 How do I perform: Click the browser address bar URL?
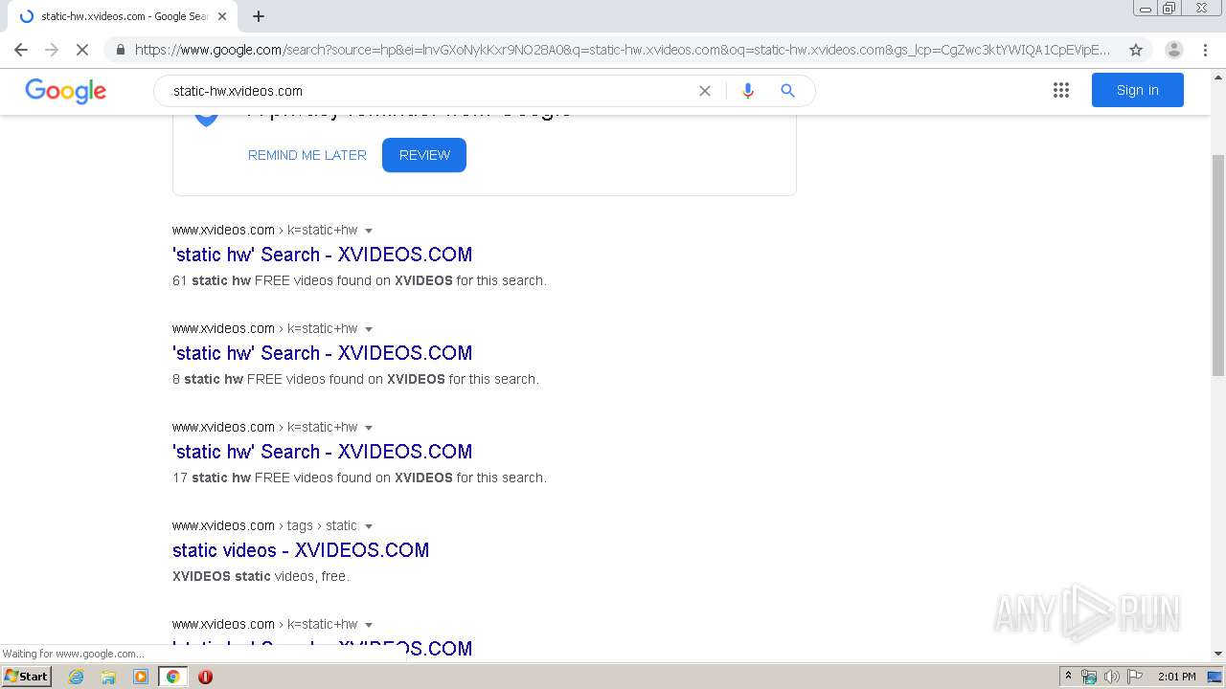click(623, 50)
